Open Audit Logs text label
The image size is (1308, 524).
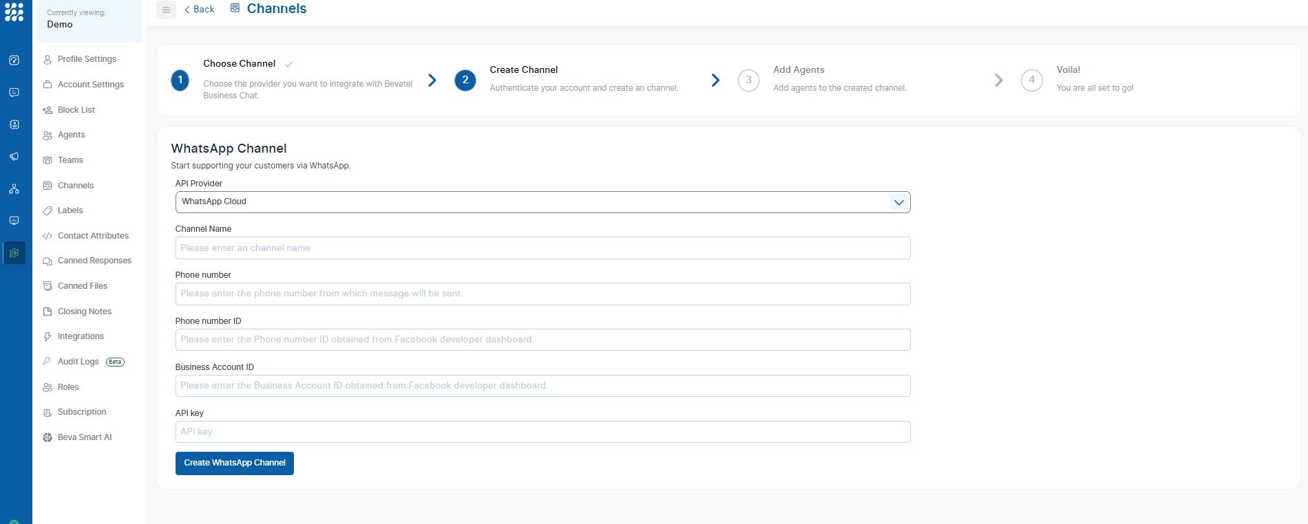[x=78, y=362]
